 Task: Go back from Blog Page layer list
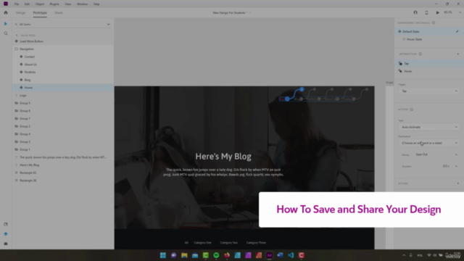pyautogui.click(x=17, y=36)
